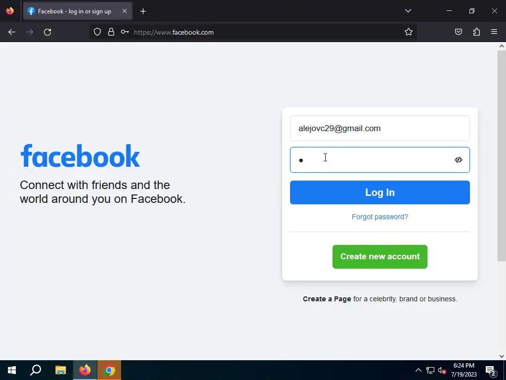Click the blue Log In button
Screen dimensions: 506x380
[x=380, y=192]
